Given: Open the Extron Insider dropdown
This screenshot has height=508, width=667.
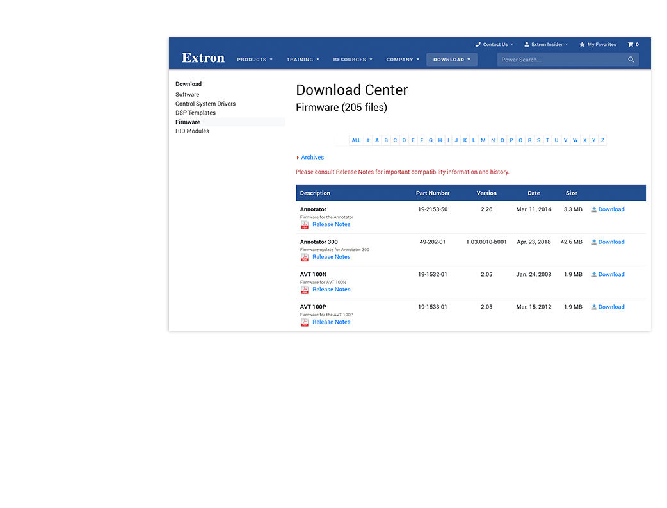Looking at the screenshot, I should [x=546, y=44].
